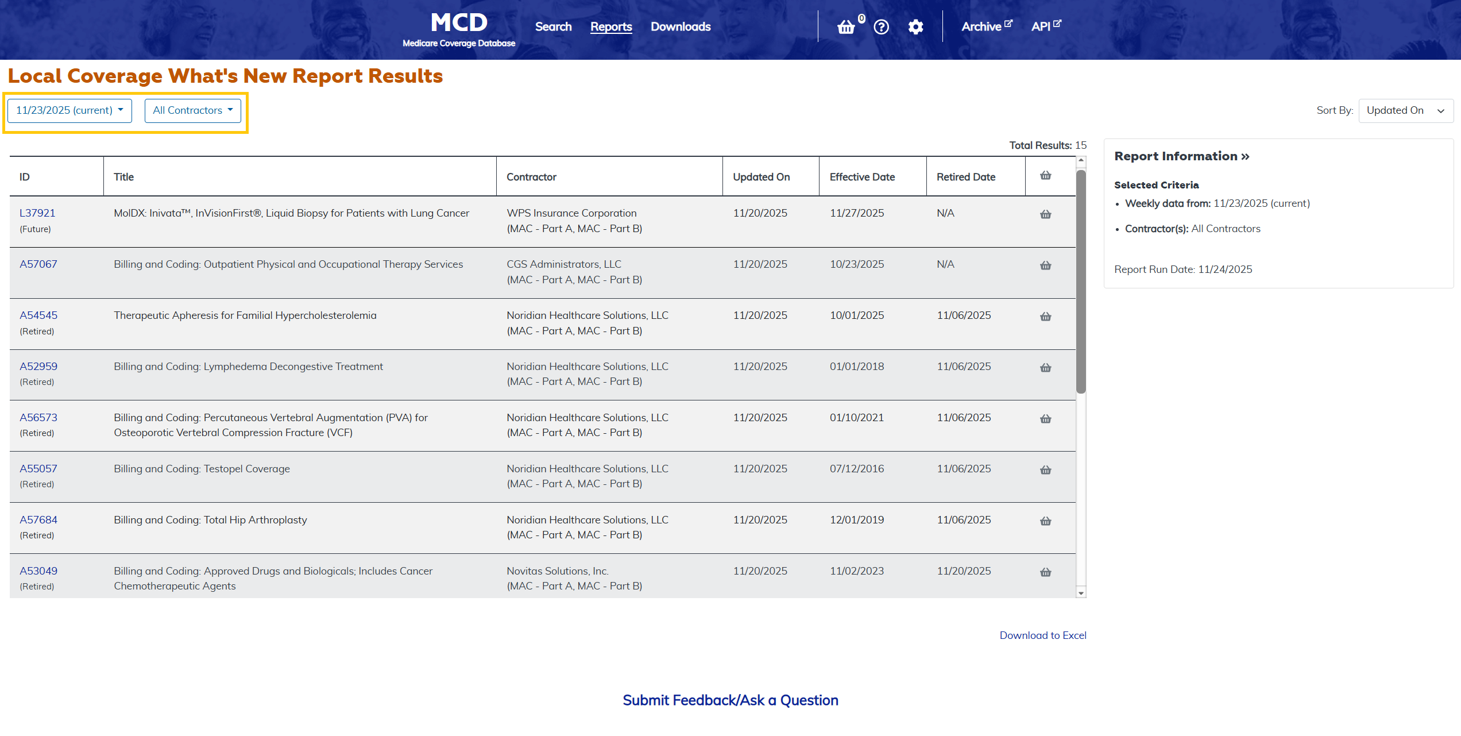
Task: Collapse the Report Information panel
Action: point(1181,156)
